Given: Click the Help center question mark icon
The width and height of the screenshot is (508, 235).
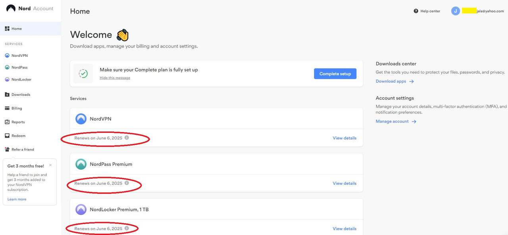Looking at the screenshot, I should point(416,11).
